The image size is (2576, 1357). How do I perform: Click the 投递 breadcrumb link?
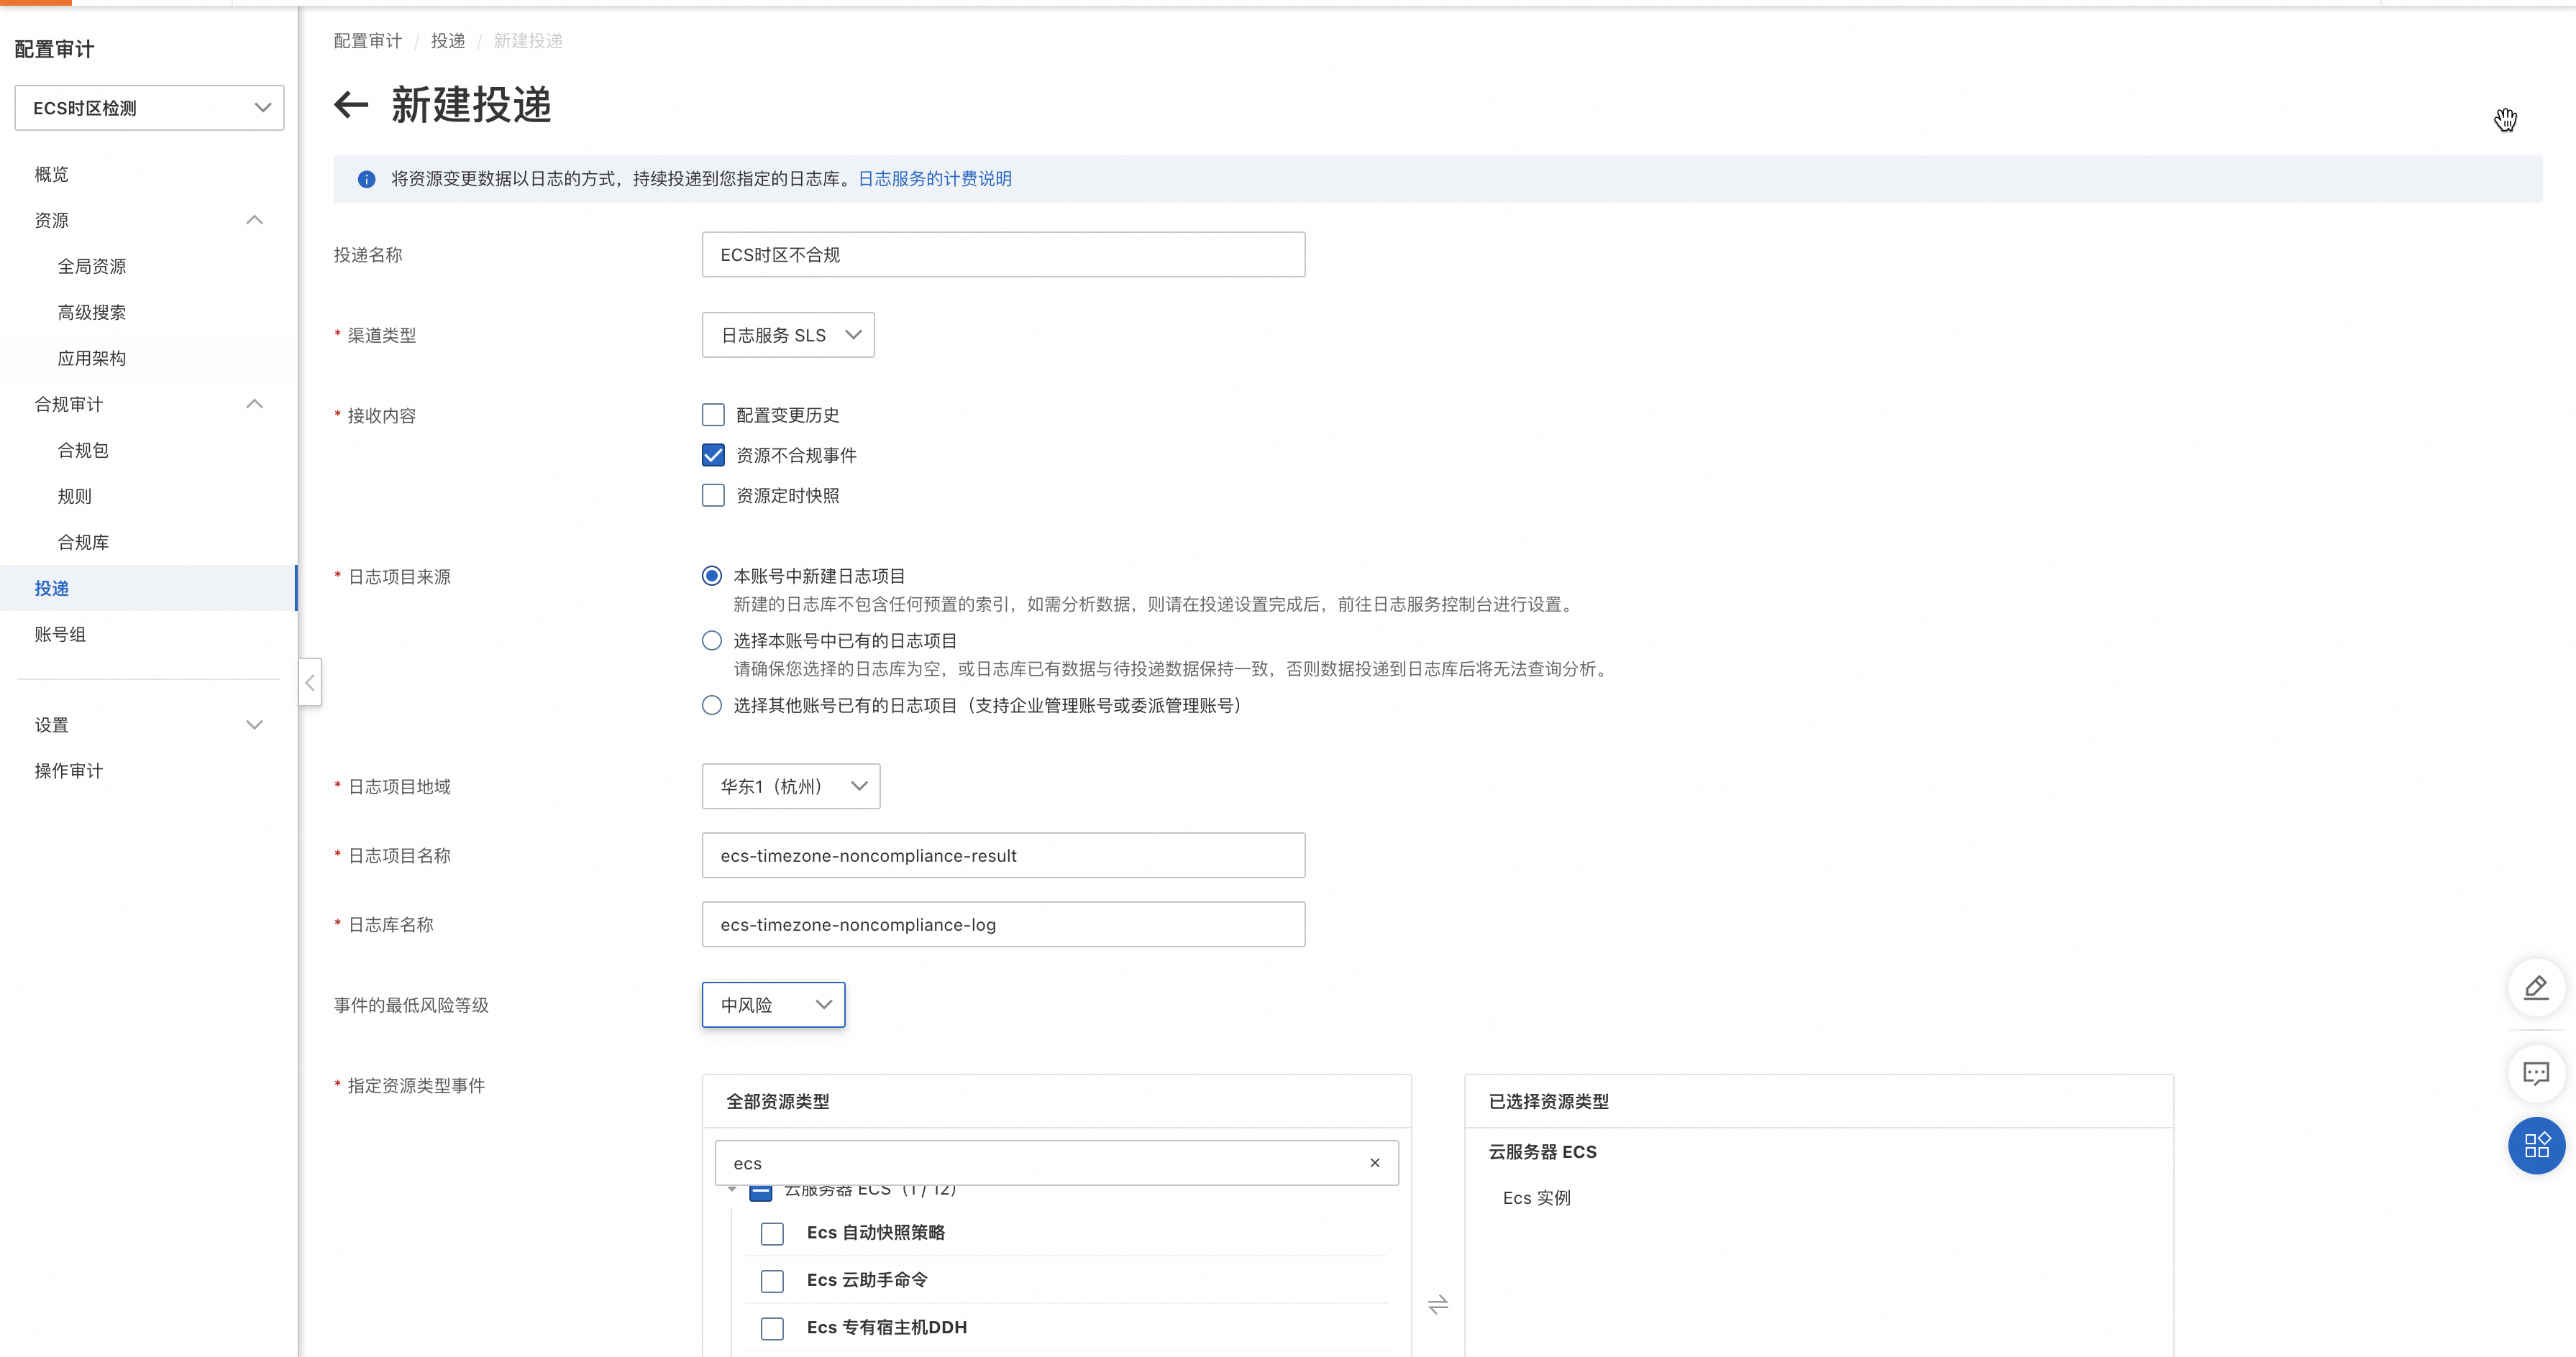448,41
